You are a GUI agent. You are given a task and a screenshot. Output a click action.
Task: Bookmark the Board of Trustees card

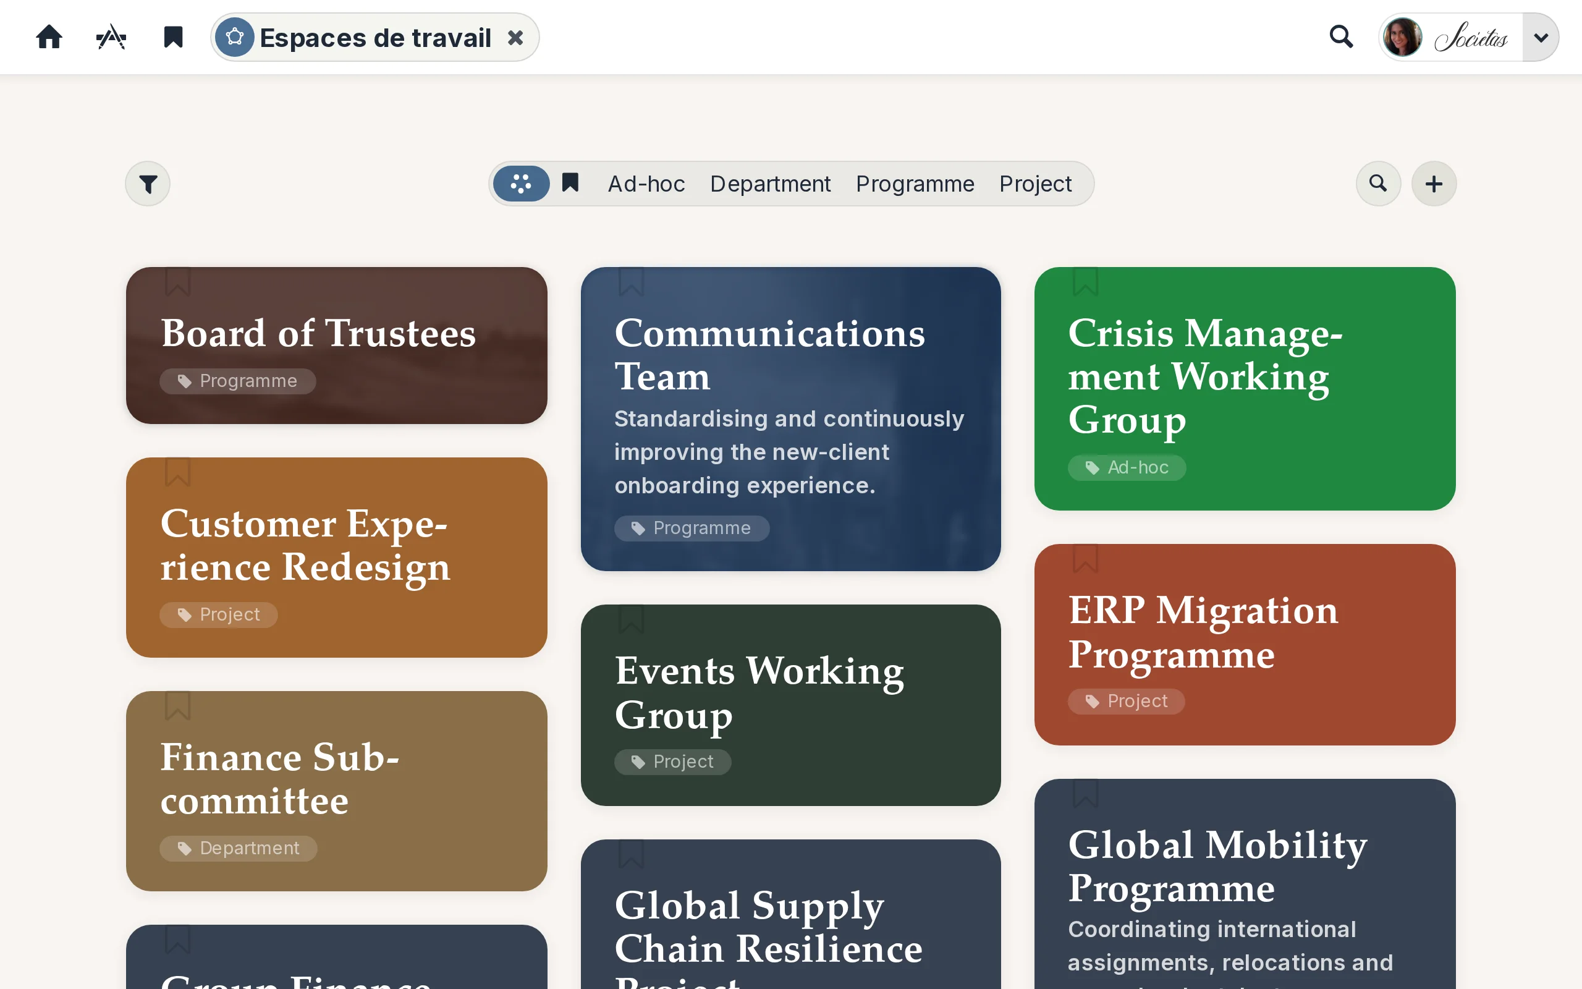(x=178, y=281)
